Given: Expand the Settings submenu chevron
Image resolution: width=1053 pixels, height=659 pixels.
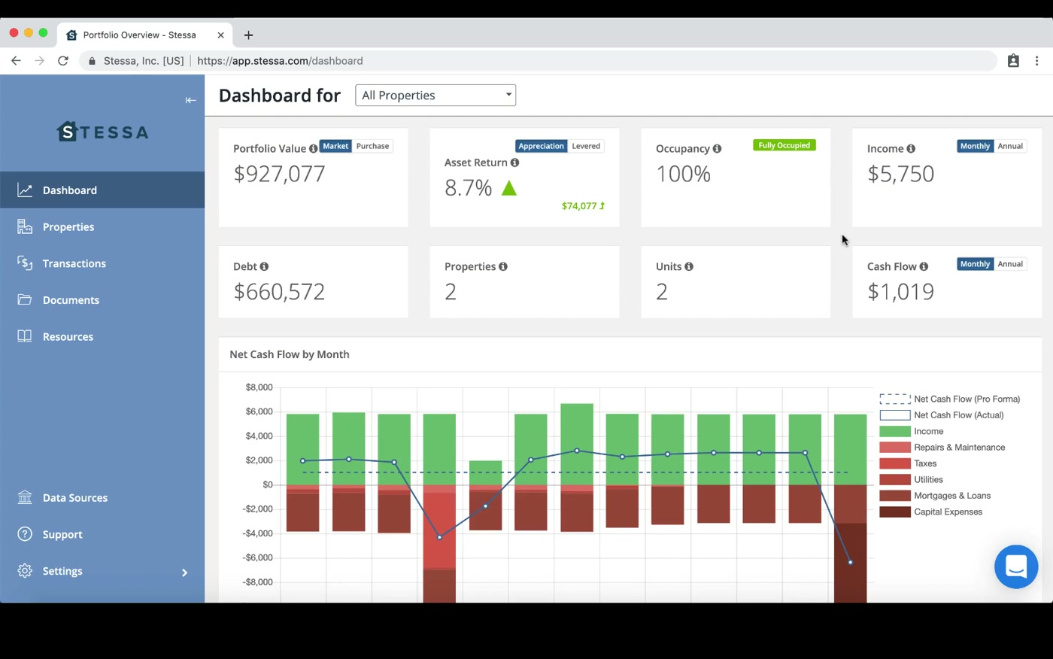Looking at the screenshot, I should tap(184, 572).
